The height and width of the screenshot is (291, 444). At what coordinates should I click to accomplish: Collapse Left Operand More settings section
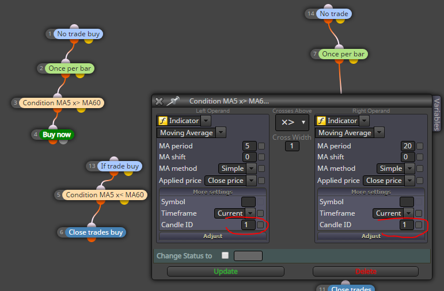(212, 192)
